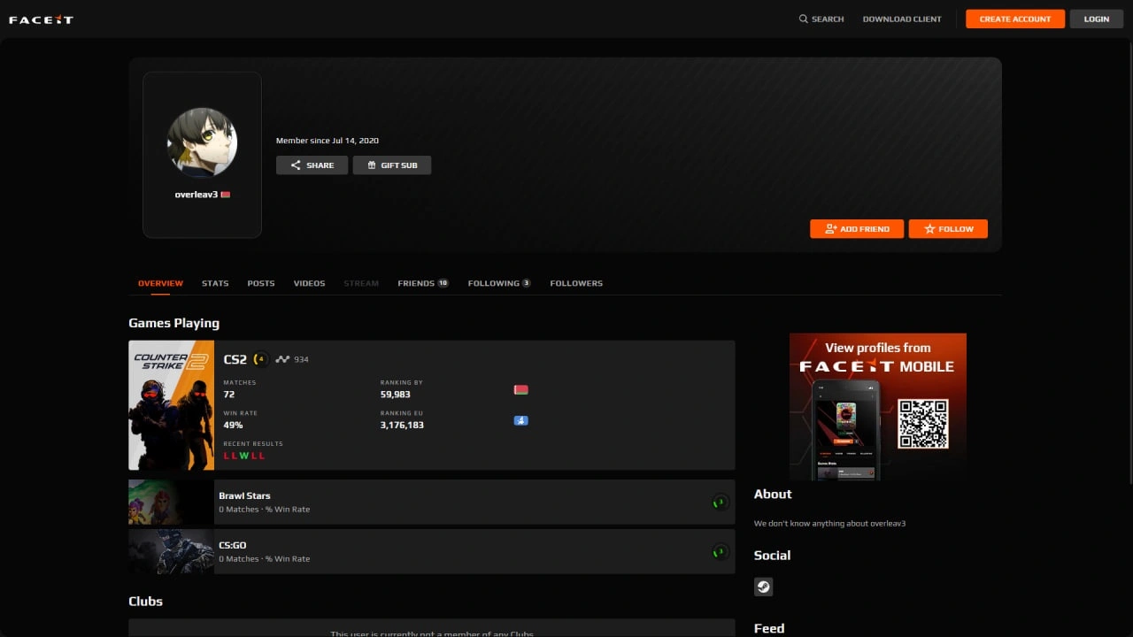Click the flag next to overleav3 username

coord(226,195)
